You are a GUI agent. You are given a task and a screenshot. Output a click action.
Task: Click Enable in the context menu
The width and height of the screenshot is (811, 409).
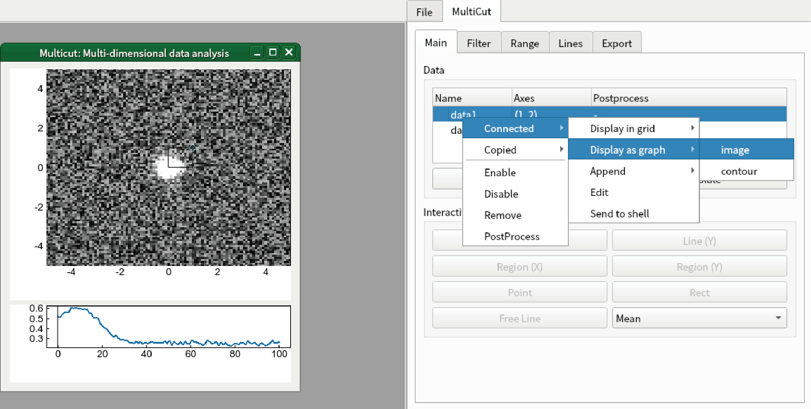[x=515, y=173]
